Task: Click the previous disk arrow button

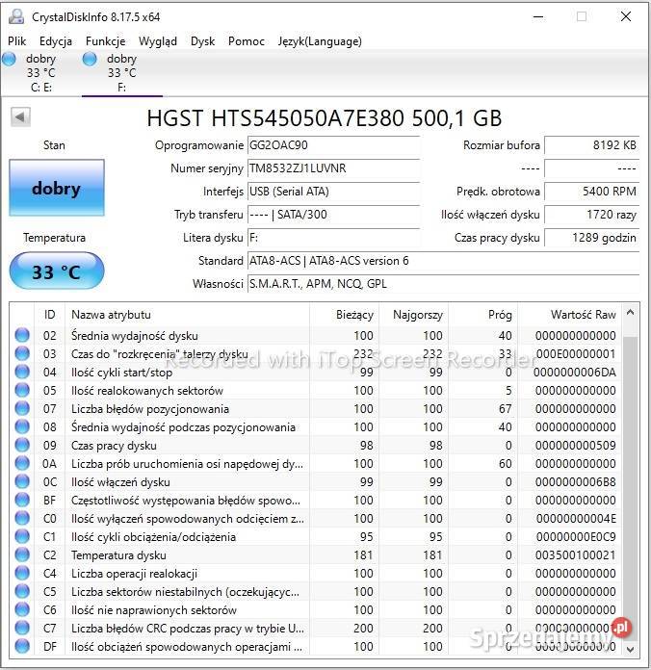Action: [x=20, y=116]
